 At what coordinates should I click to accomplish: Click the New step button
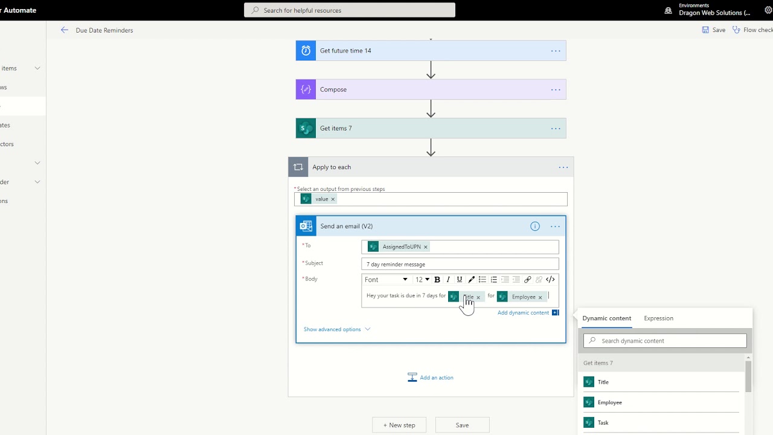click(399, 425)
